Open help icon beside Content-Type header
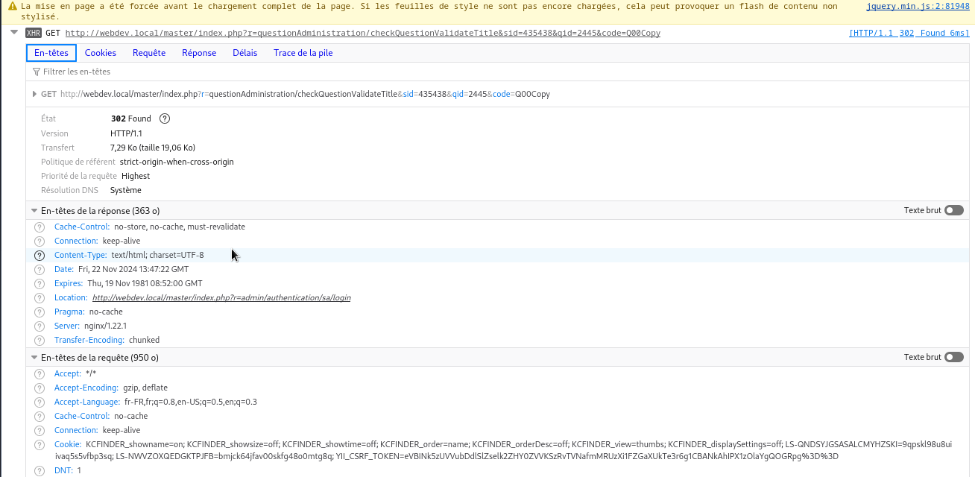 [x=40, y=255]
